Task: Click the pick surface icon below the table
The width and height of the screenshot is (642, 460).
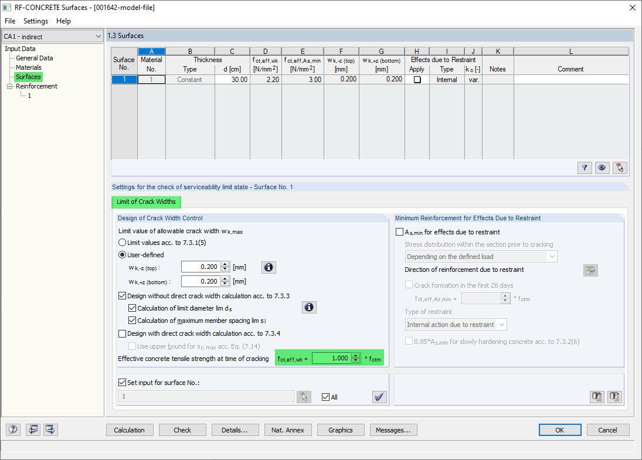Action: tap(620, 168)
